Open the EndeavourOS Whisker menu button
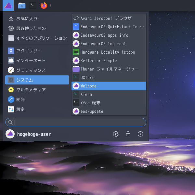Image resolution: width=195 pixels, height=195 pixels. pos(8,6)
